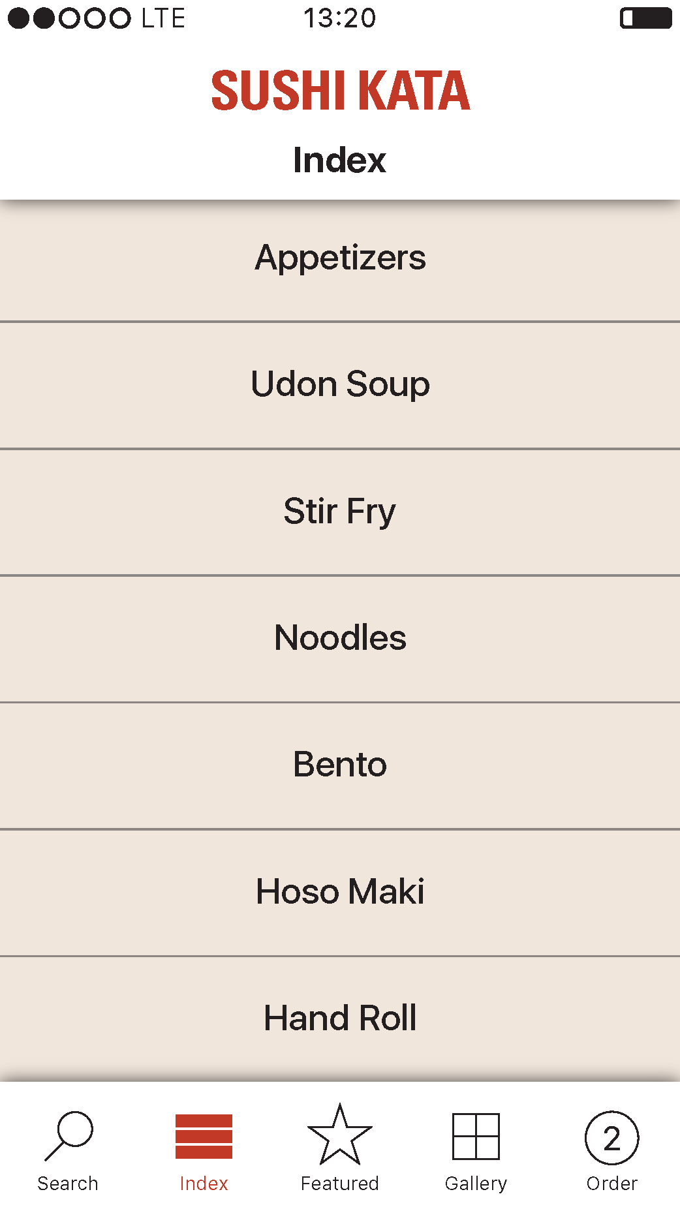Screen dimensions: 680x1209
Task: Tap the Search magnifying glass icon
Action: (x=69, y=1136)
